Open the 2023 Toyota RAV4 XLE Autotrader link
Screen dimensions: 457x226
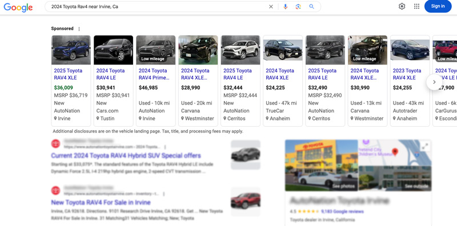(x=407, y=74)
